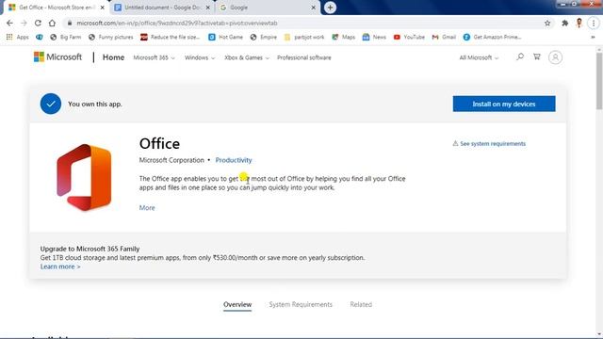Open the Funny pictures bookmark
Image resolution: width=603 pixels, height=339 pixels.
pyautogui.click(x=111, y=37)
